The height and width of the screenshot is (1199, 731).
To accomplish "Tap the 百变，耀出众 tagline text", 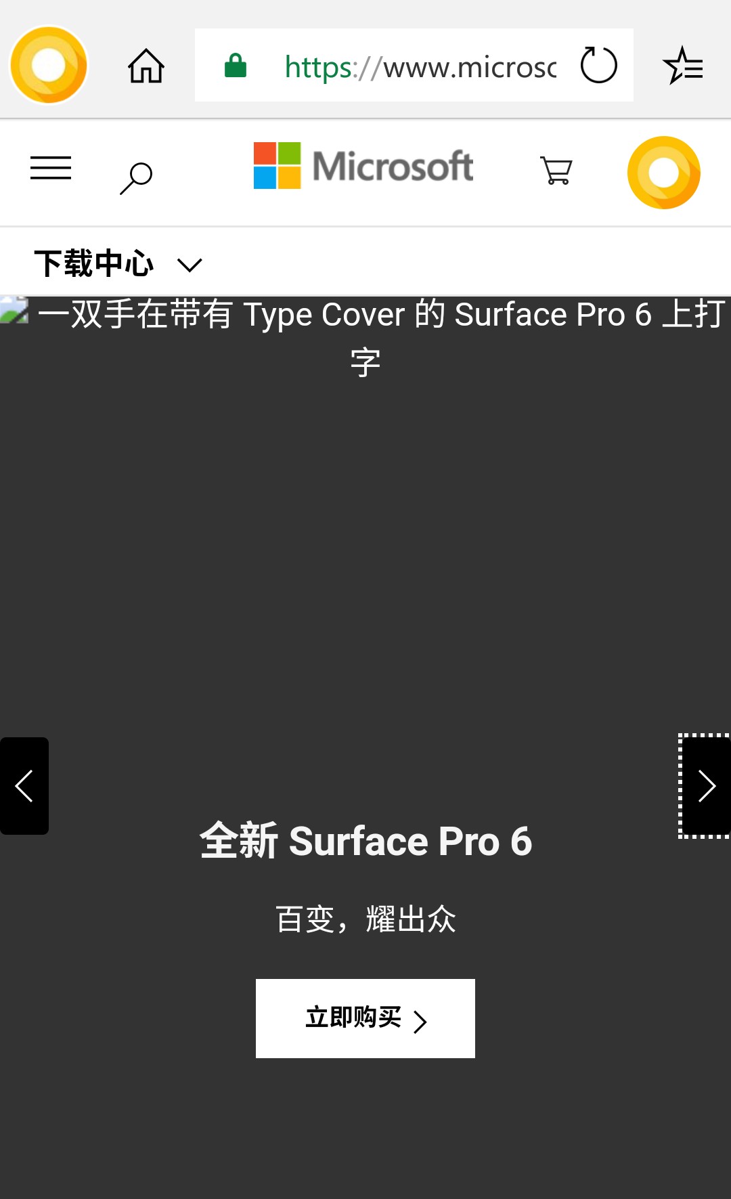I will coord(365,919).
